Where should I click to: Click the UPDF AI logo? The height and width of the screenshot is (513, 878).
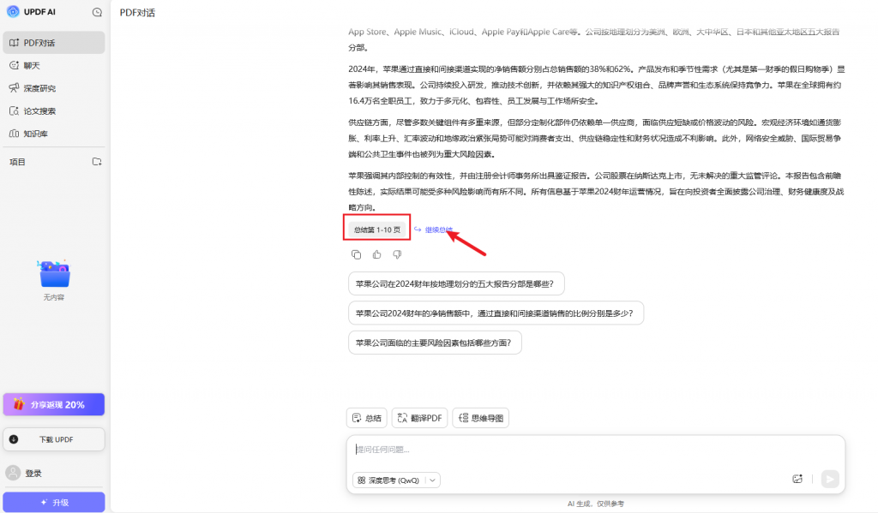tap(13, 13)
